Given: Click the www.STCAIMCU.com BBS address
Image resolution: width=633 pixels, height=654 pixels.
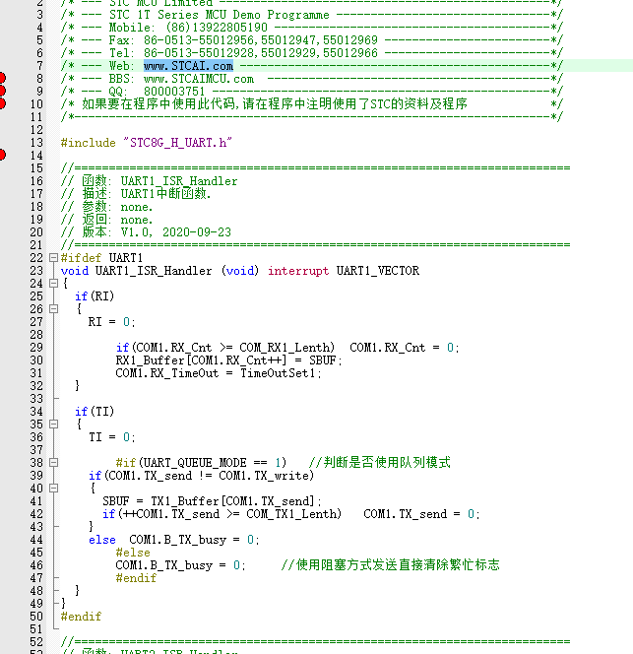Looking at the screenshot, I should click(199, 79).
